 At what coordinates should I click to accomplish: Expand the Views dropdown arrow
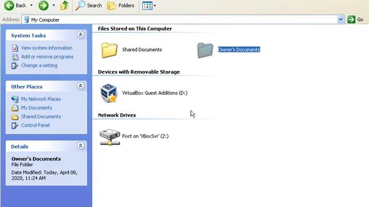(x=155, y=6)
